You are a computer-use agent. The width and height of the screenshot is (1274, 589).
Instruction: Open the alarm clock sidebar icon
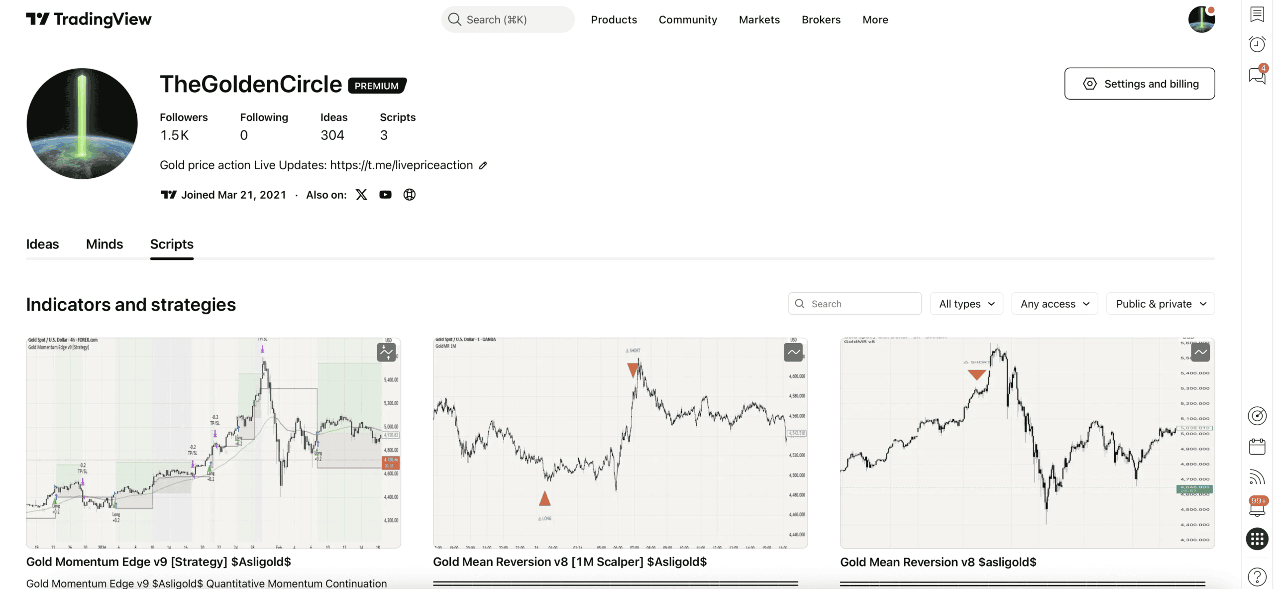pos(1257,44)
